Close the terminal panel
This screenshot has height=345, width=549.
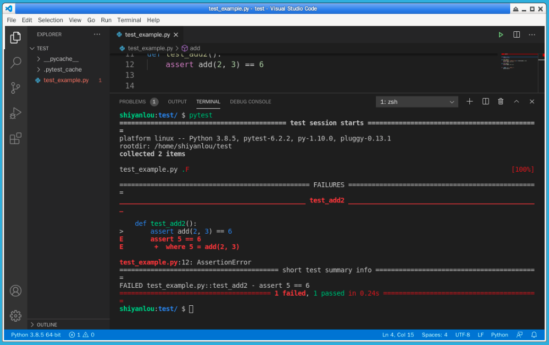pyautogui.click(x=532, y=101)
